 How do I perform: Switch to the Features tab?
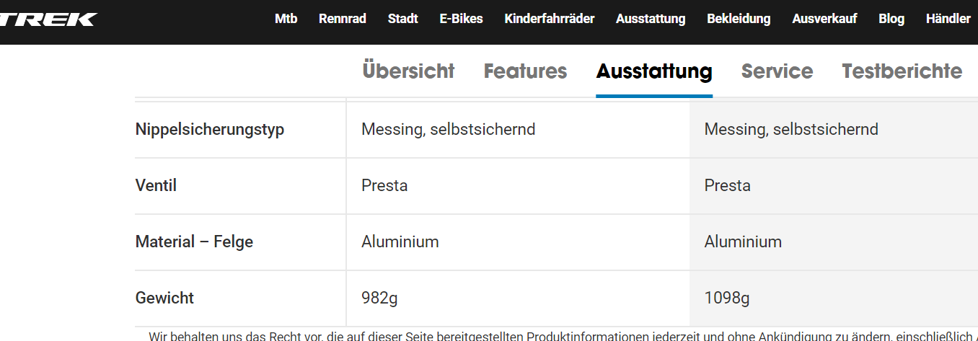tap(525, 71)
